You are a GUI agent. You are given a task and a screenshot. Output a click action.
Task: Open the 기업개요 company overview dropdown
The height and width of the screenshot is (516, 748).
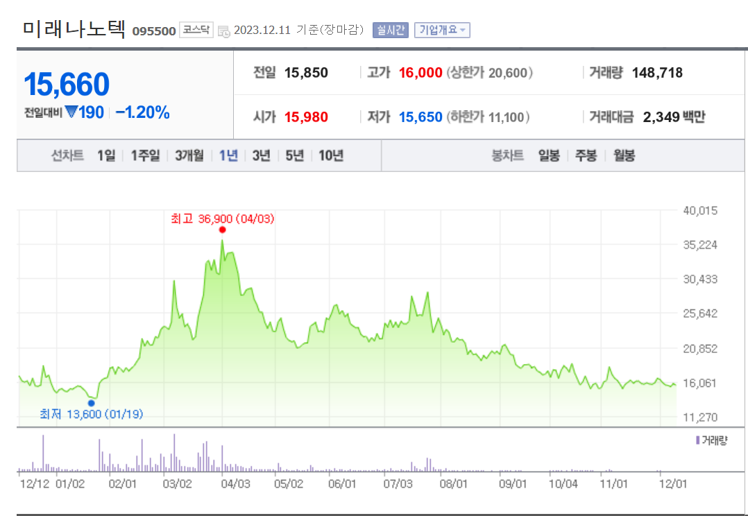pyautogui.click(x=442, y=30)
